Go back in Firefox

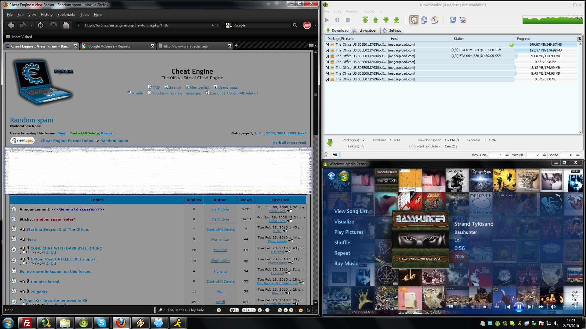tap(11, 25)
